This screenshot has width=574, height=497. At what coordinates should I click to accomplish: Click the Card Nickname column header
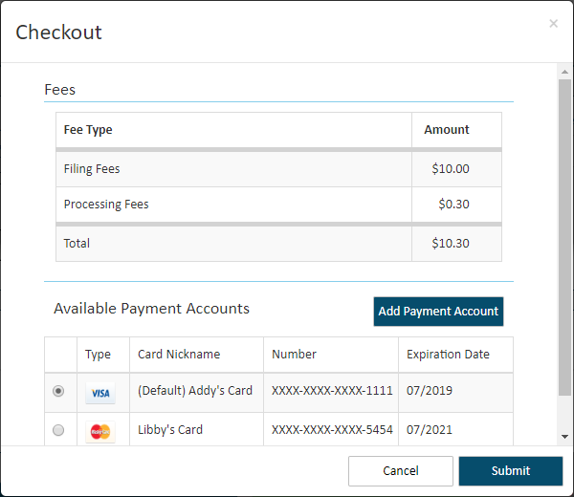pyautogui.click(x=179, y=354)
